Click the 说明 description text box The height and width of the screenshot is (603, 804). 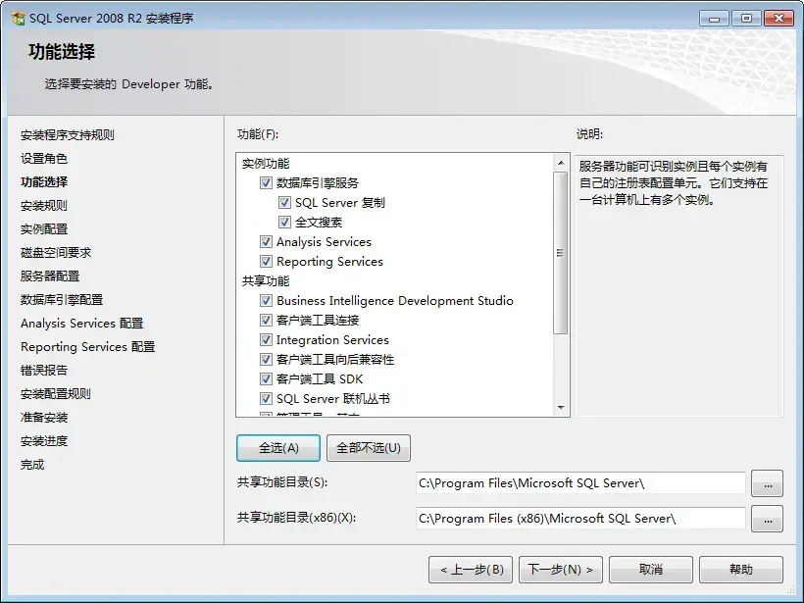(679, 285)
